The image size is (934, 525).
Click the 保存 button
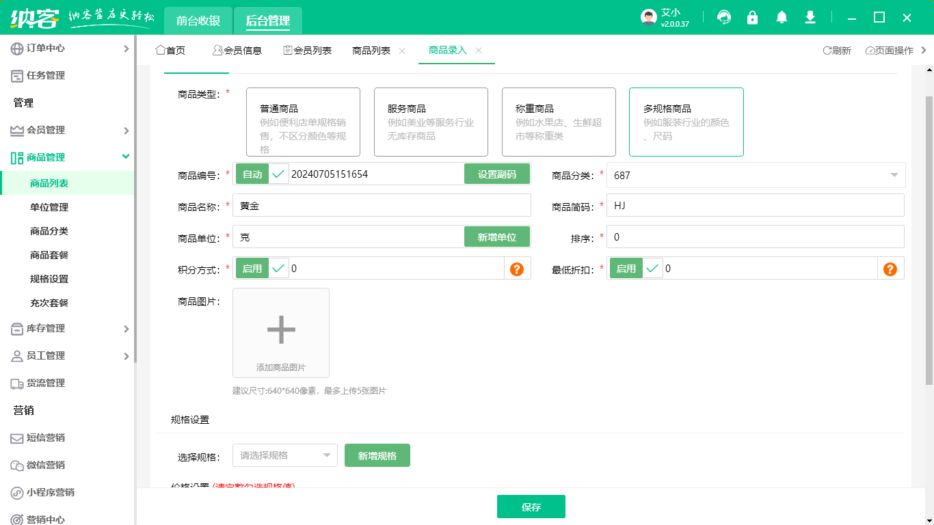click(531, 507)
